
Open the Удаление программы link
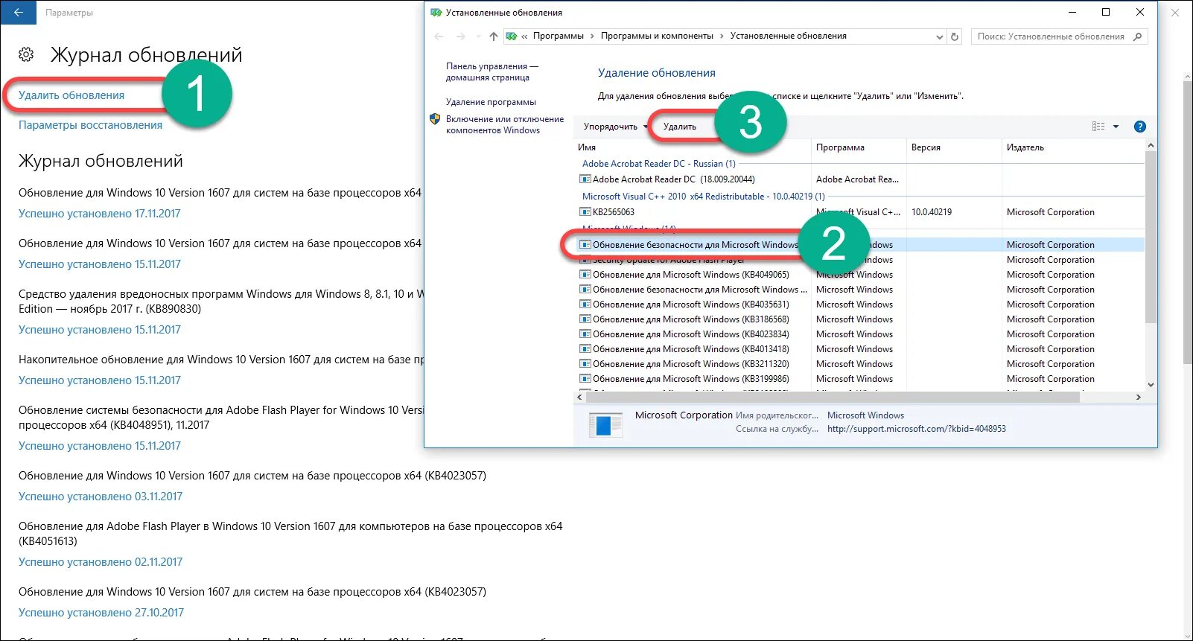491,102
